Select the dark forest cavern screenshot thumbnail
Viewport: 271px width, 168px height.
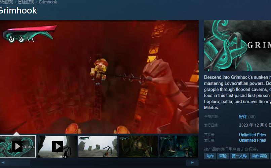pos(138,146)
